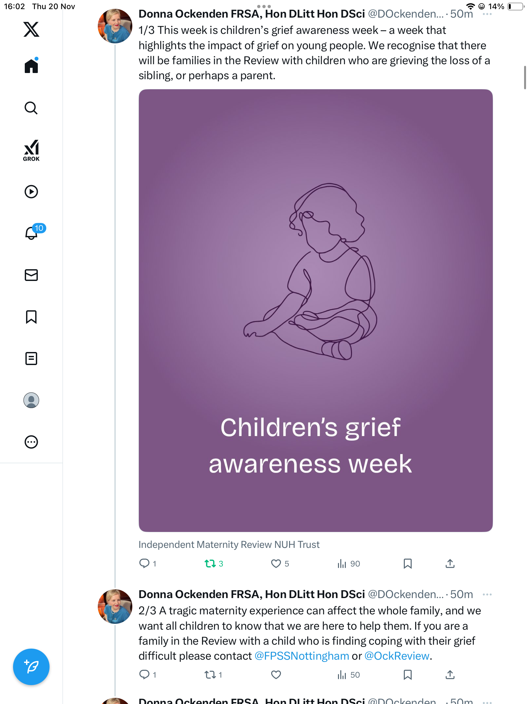Open notifications bell with 10 badge
This screenshot has height=704, width=528.
31,233
